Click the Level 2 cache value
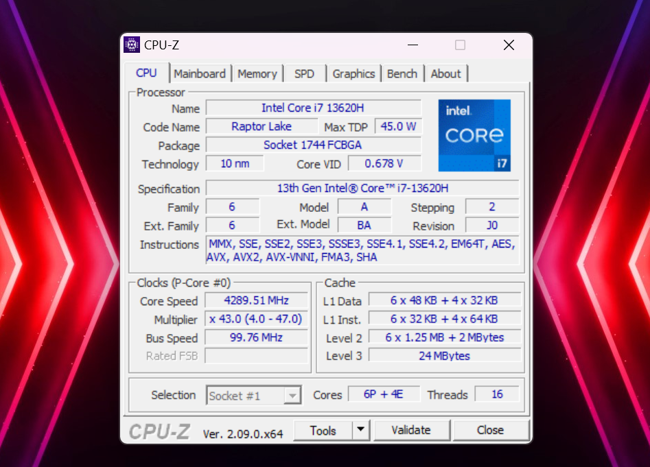The width and height of the screenshot is (650, 467). [x=444, y=337]
